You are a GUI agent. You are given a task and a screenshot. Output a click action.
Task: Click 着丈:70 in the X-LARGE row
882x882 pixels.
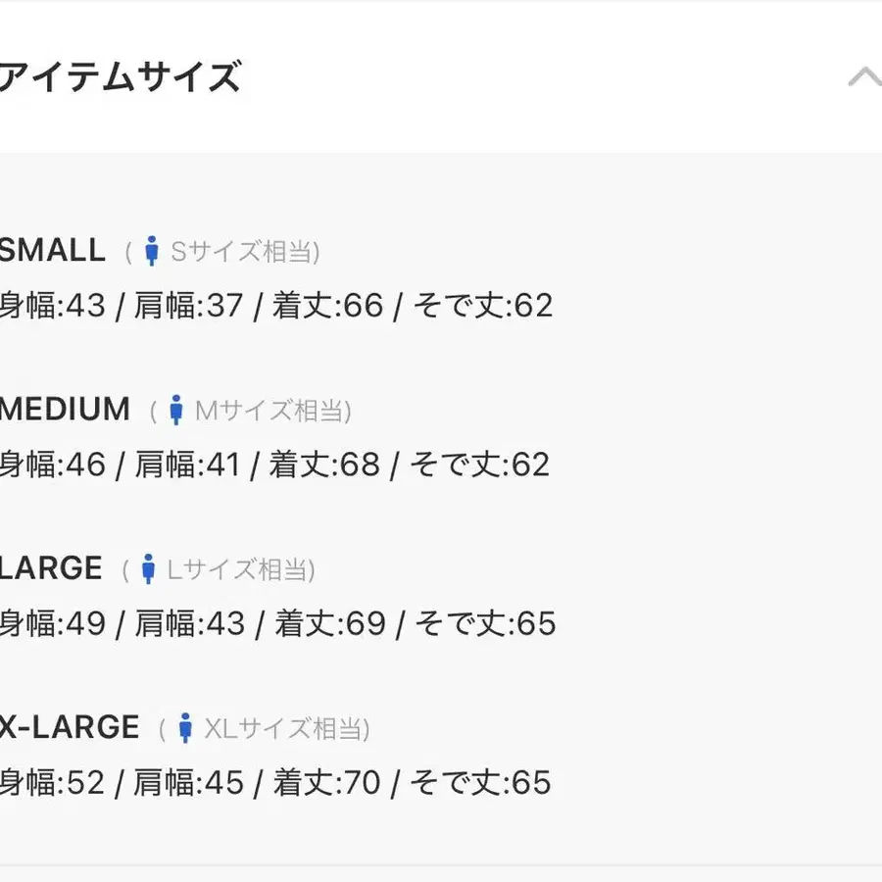[326, 782]
